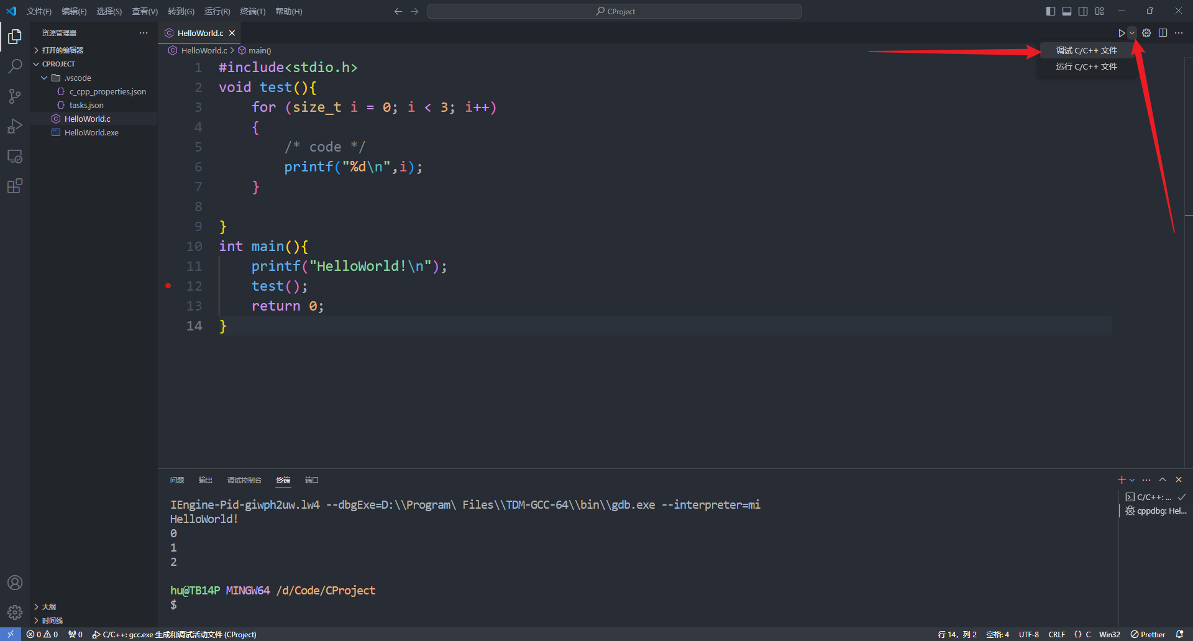Open the Manage gear icon at bottom left

click(15, 612)
